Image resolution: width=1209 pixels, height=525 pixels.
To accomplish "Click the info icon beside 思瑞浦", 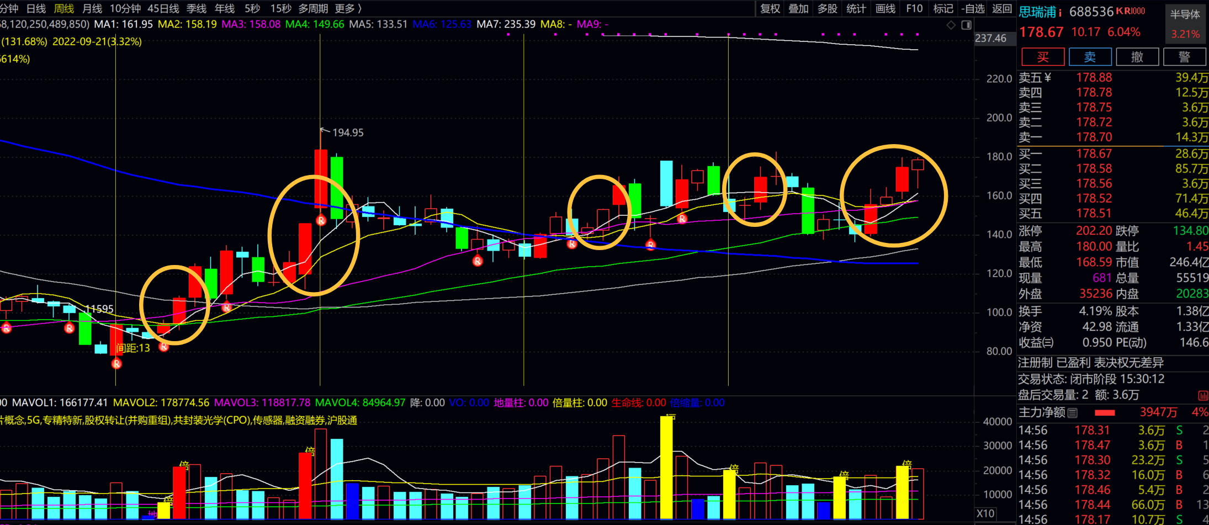I will [1060, 12].
